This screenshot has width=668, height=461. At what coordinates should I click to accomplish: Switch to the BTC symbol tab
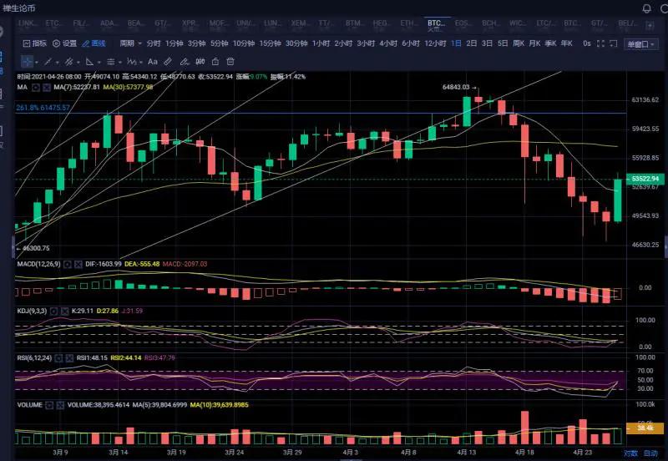(436, 25)
